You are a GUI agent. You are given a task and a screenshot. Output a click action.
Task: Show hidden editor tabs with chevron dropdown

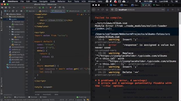pos(89,11)
